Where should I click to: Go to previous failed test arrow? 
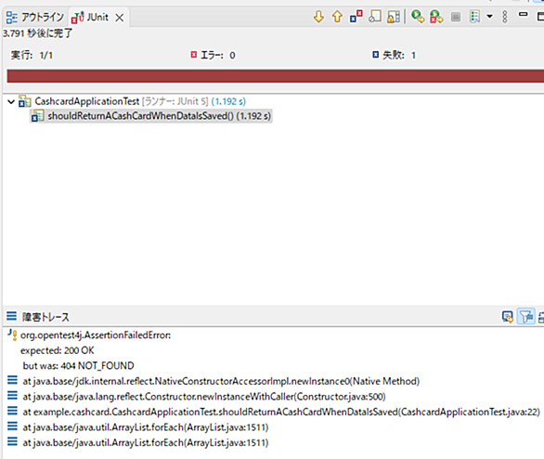[x=337, y=17]
